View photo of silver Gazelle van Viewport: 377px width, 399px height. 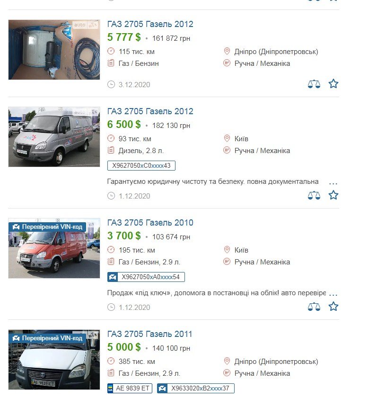(x=54, y=137)
